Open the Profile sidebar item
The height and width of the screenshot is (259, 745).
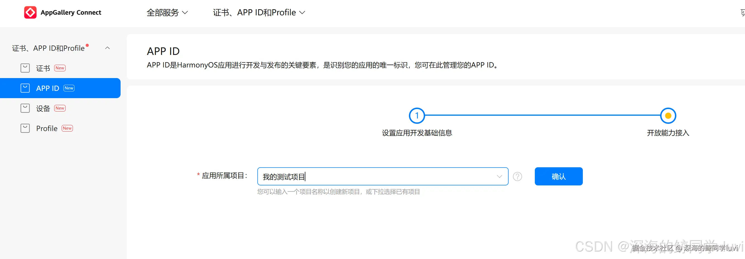60,128
